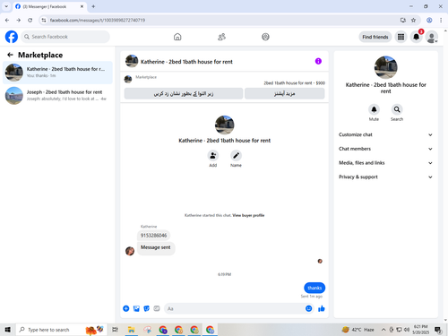The width and height of the screenshot is (448, 336).
Task: Mute the conversation with bell icon
Action: point(374,109)
